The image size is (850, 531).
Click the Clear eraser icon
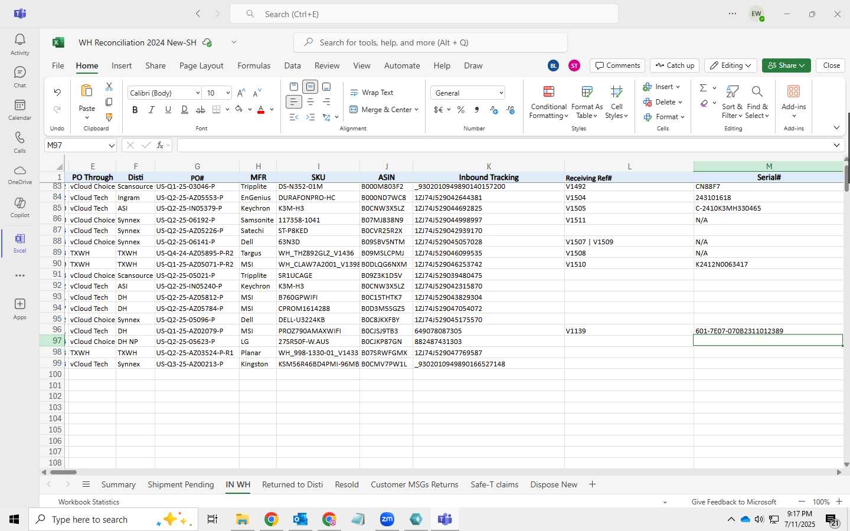[704, 103]
